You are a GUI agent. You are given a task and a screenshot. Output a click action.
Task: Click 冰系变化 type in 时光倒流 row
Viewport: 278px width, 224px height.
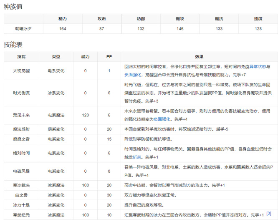coord(56,93)
